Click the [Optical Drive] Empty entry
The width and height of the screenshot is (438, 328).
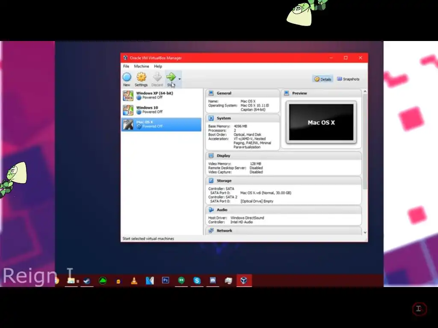(x=257, y=202)
